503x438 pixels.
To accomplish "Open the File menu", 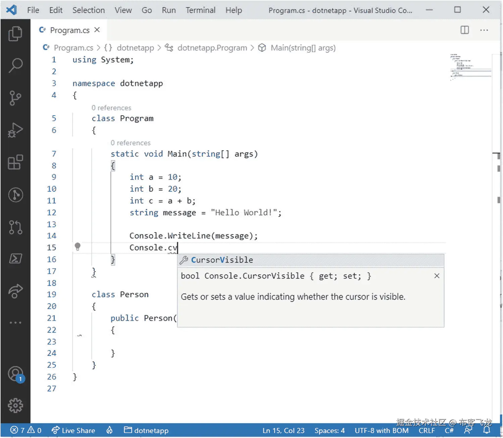I will [33, 10].
